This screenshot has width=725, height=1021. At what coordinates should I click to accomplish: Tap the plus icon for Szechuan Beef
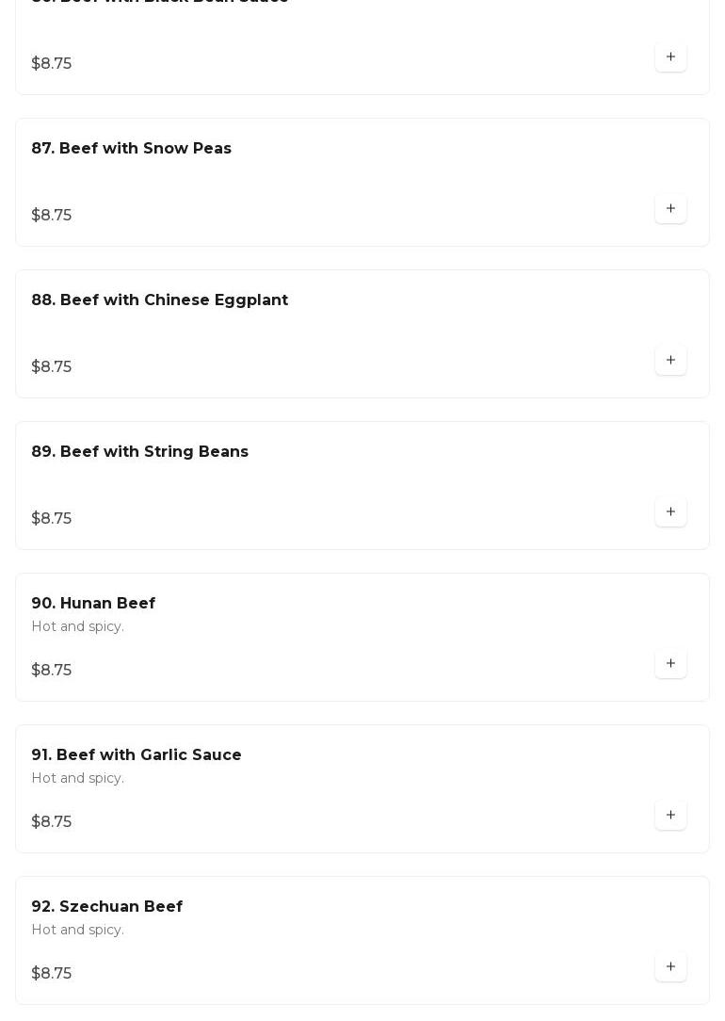coord(670,966)
